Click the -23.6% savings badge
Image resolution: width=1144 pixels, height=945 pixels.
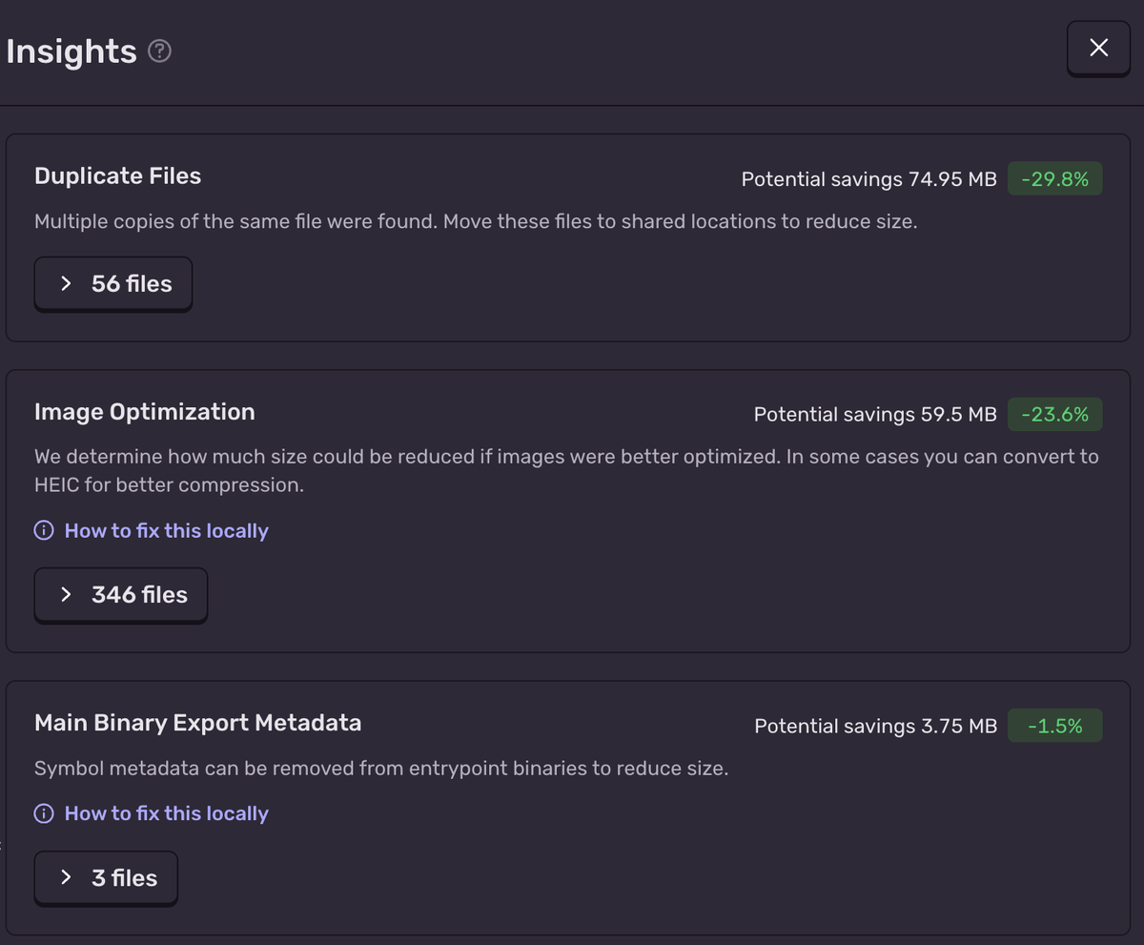pos(1054,414)
